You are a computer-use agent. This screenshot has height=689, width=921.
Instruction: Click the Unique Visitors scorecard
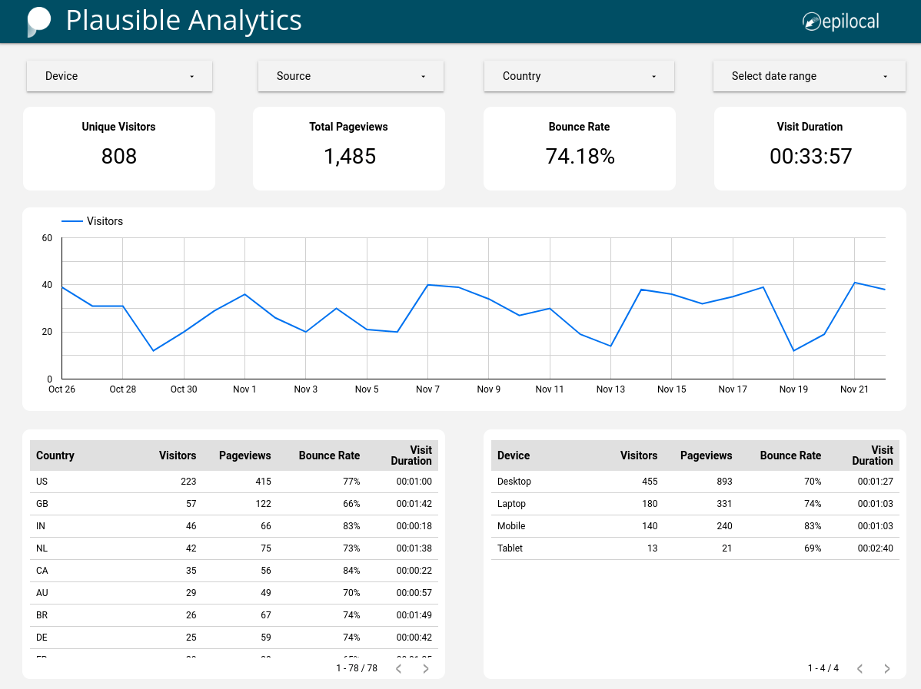tap(118, 148)
